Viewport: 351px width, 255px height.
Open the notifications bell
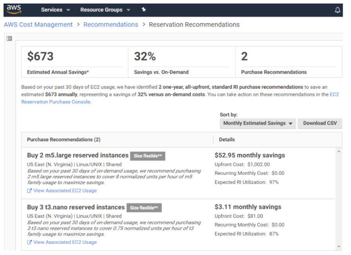[x=337, y=10]
